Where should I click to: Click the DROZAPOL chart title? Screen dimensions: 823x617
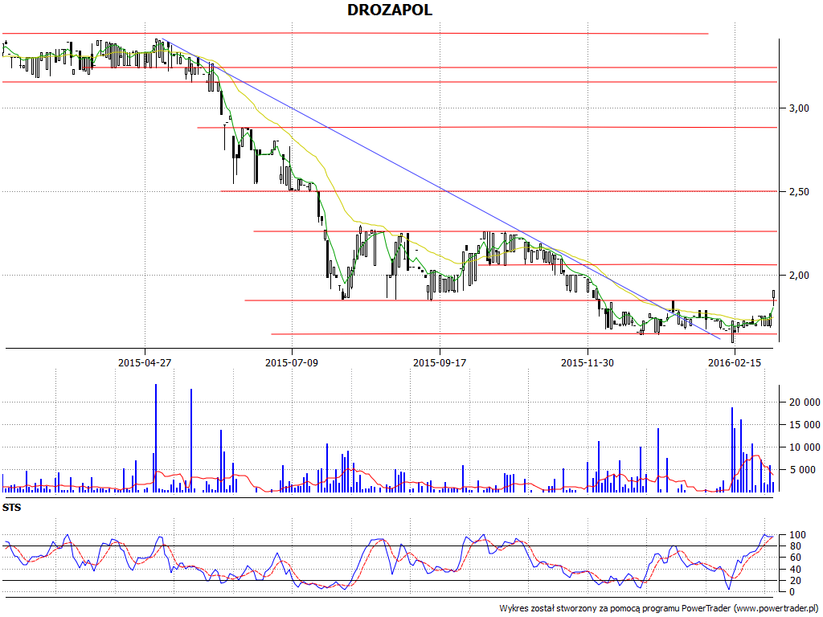(390, 10)
